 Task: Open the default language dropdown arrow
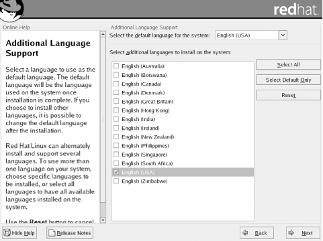[283, 35]
